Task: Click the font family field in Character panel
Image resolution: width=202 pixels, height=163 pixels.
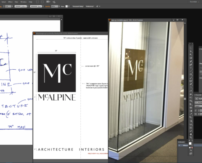Action: click(x=198, y=102)
